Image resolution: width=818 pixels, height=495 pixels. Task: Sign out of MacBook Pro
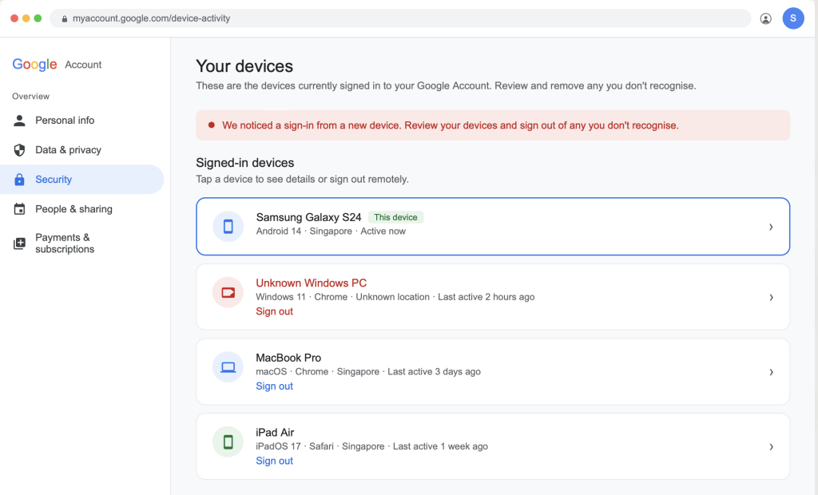pos(275,386)
